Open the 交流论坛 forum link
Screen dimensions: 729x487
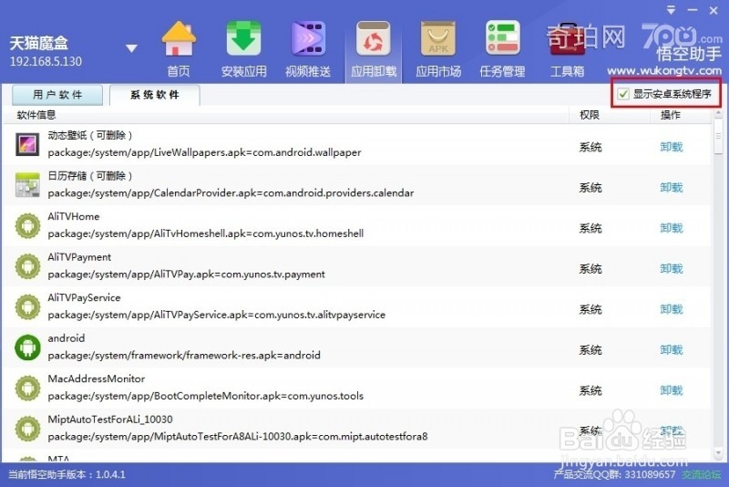702,474
